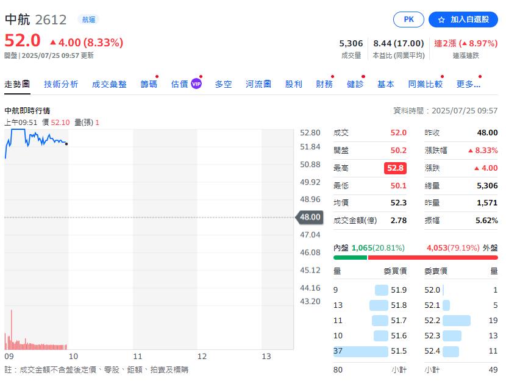Select the 健診 tab

pos(355,84)
